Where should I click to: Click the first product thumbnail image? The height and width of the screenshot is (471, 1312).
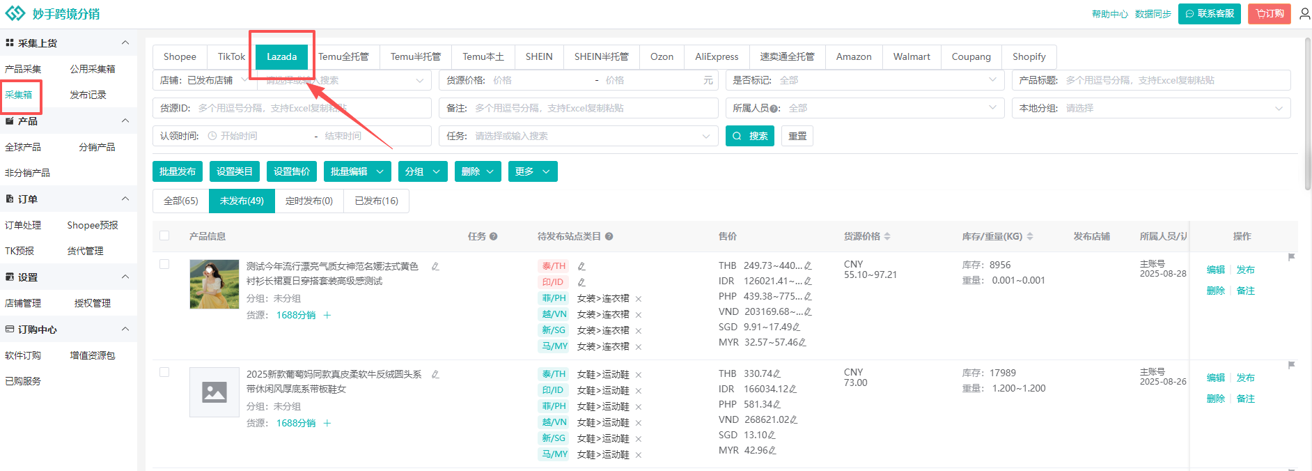click(x=214, y=284)
